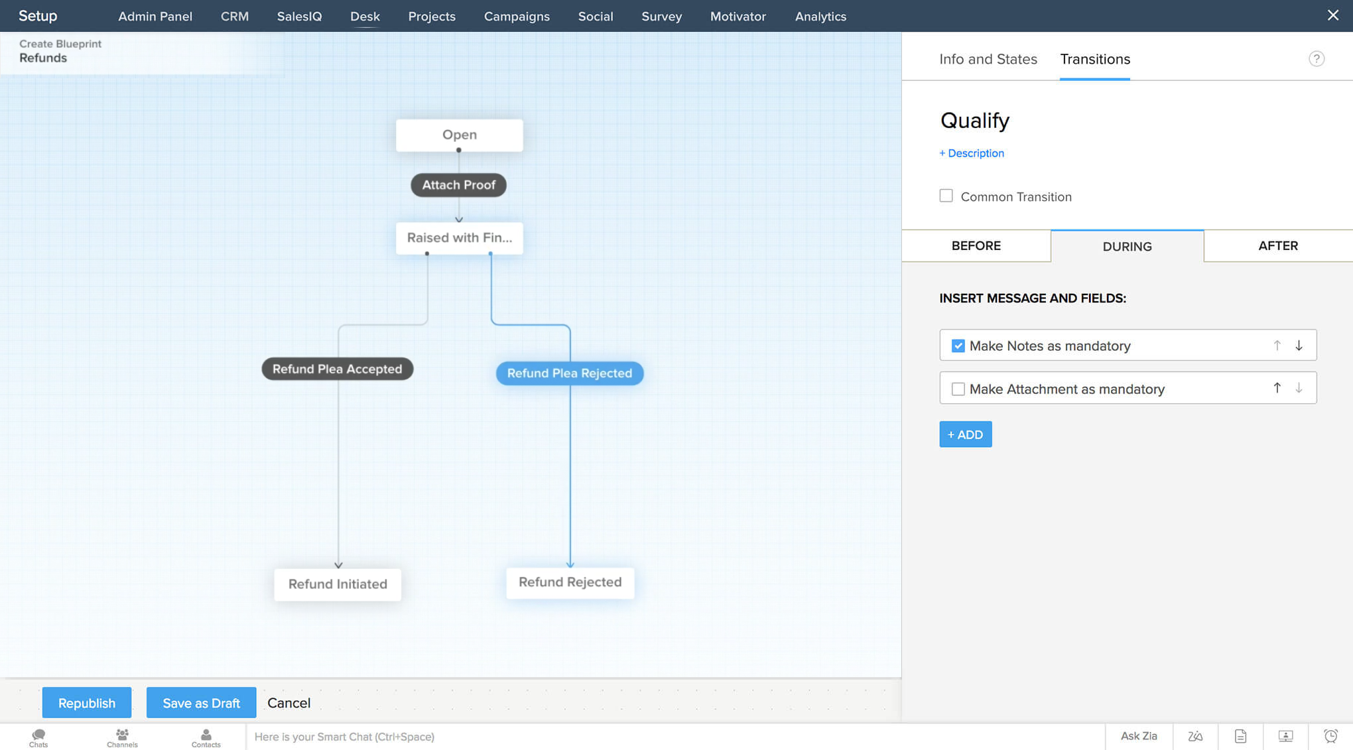Click the + Description link
The width and height of the screenshot is (1353, 750).
coord(972,153)
